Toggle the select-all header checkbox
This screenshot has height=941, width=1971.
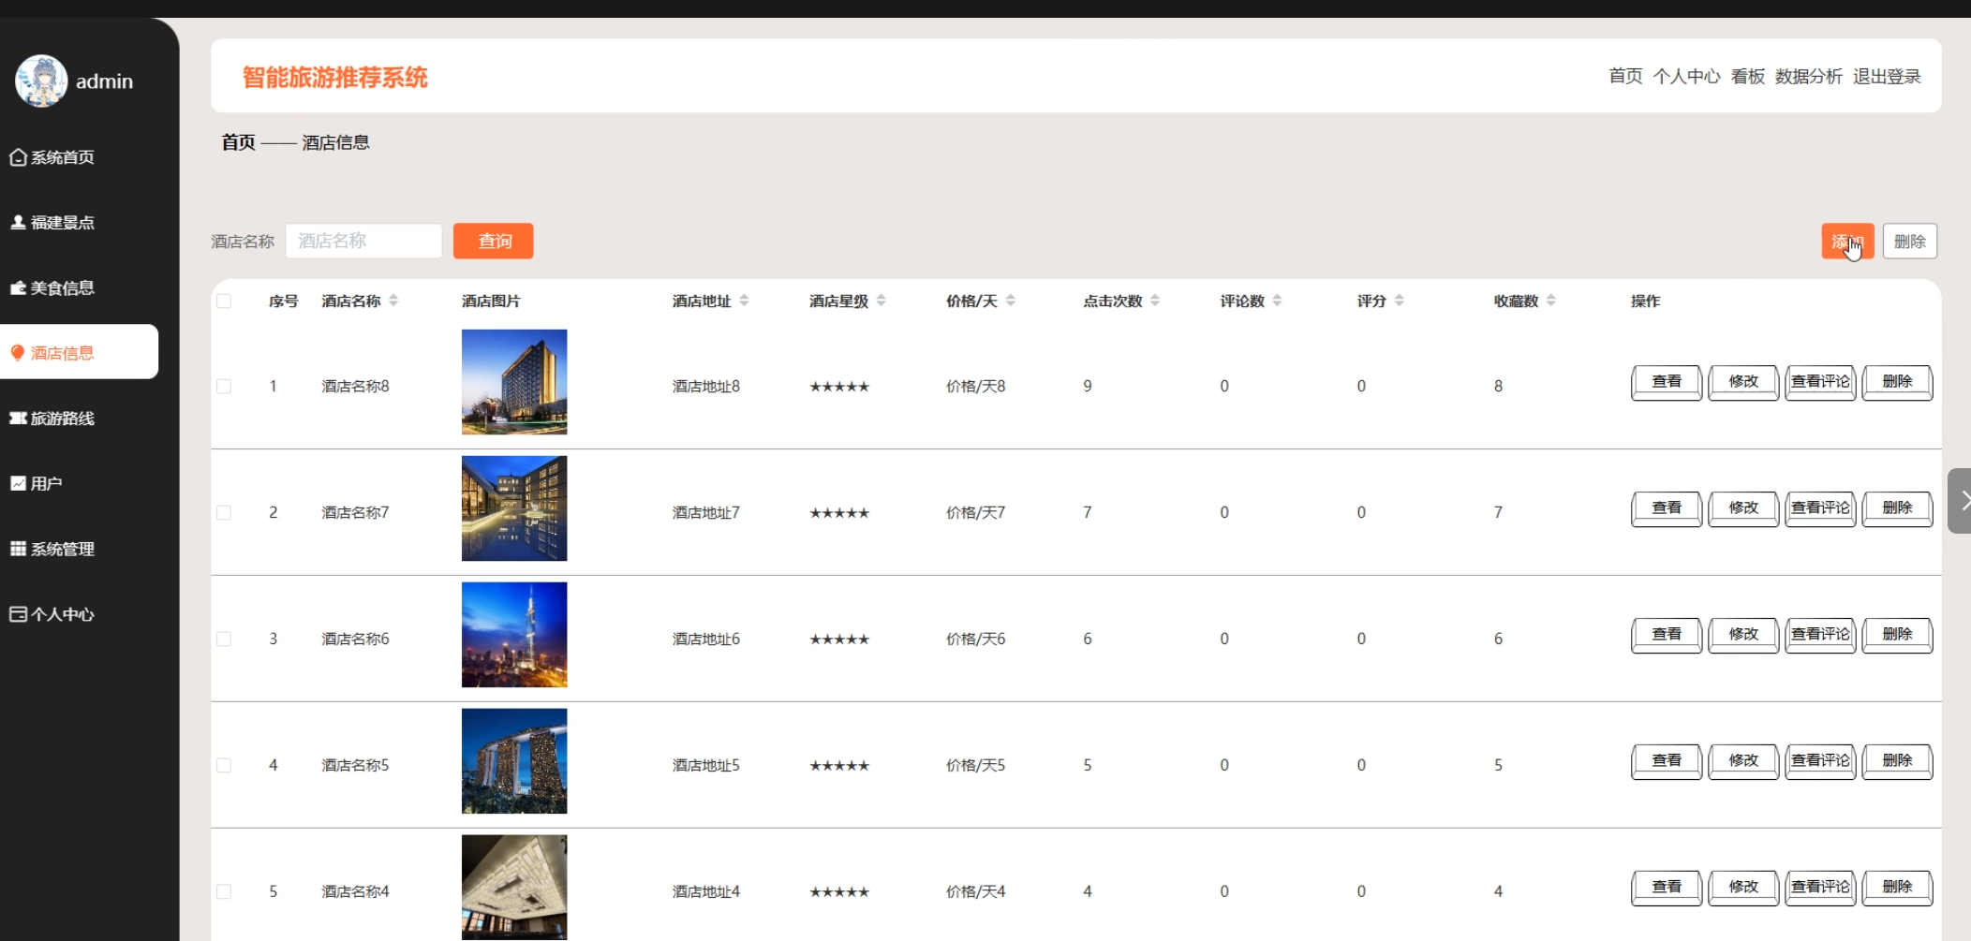tap(224, 301)
